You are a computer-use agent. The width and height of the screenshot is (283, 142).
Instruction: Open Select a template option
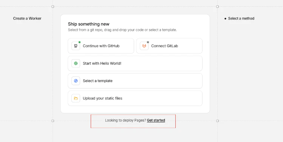pos(135,81)
